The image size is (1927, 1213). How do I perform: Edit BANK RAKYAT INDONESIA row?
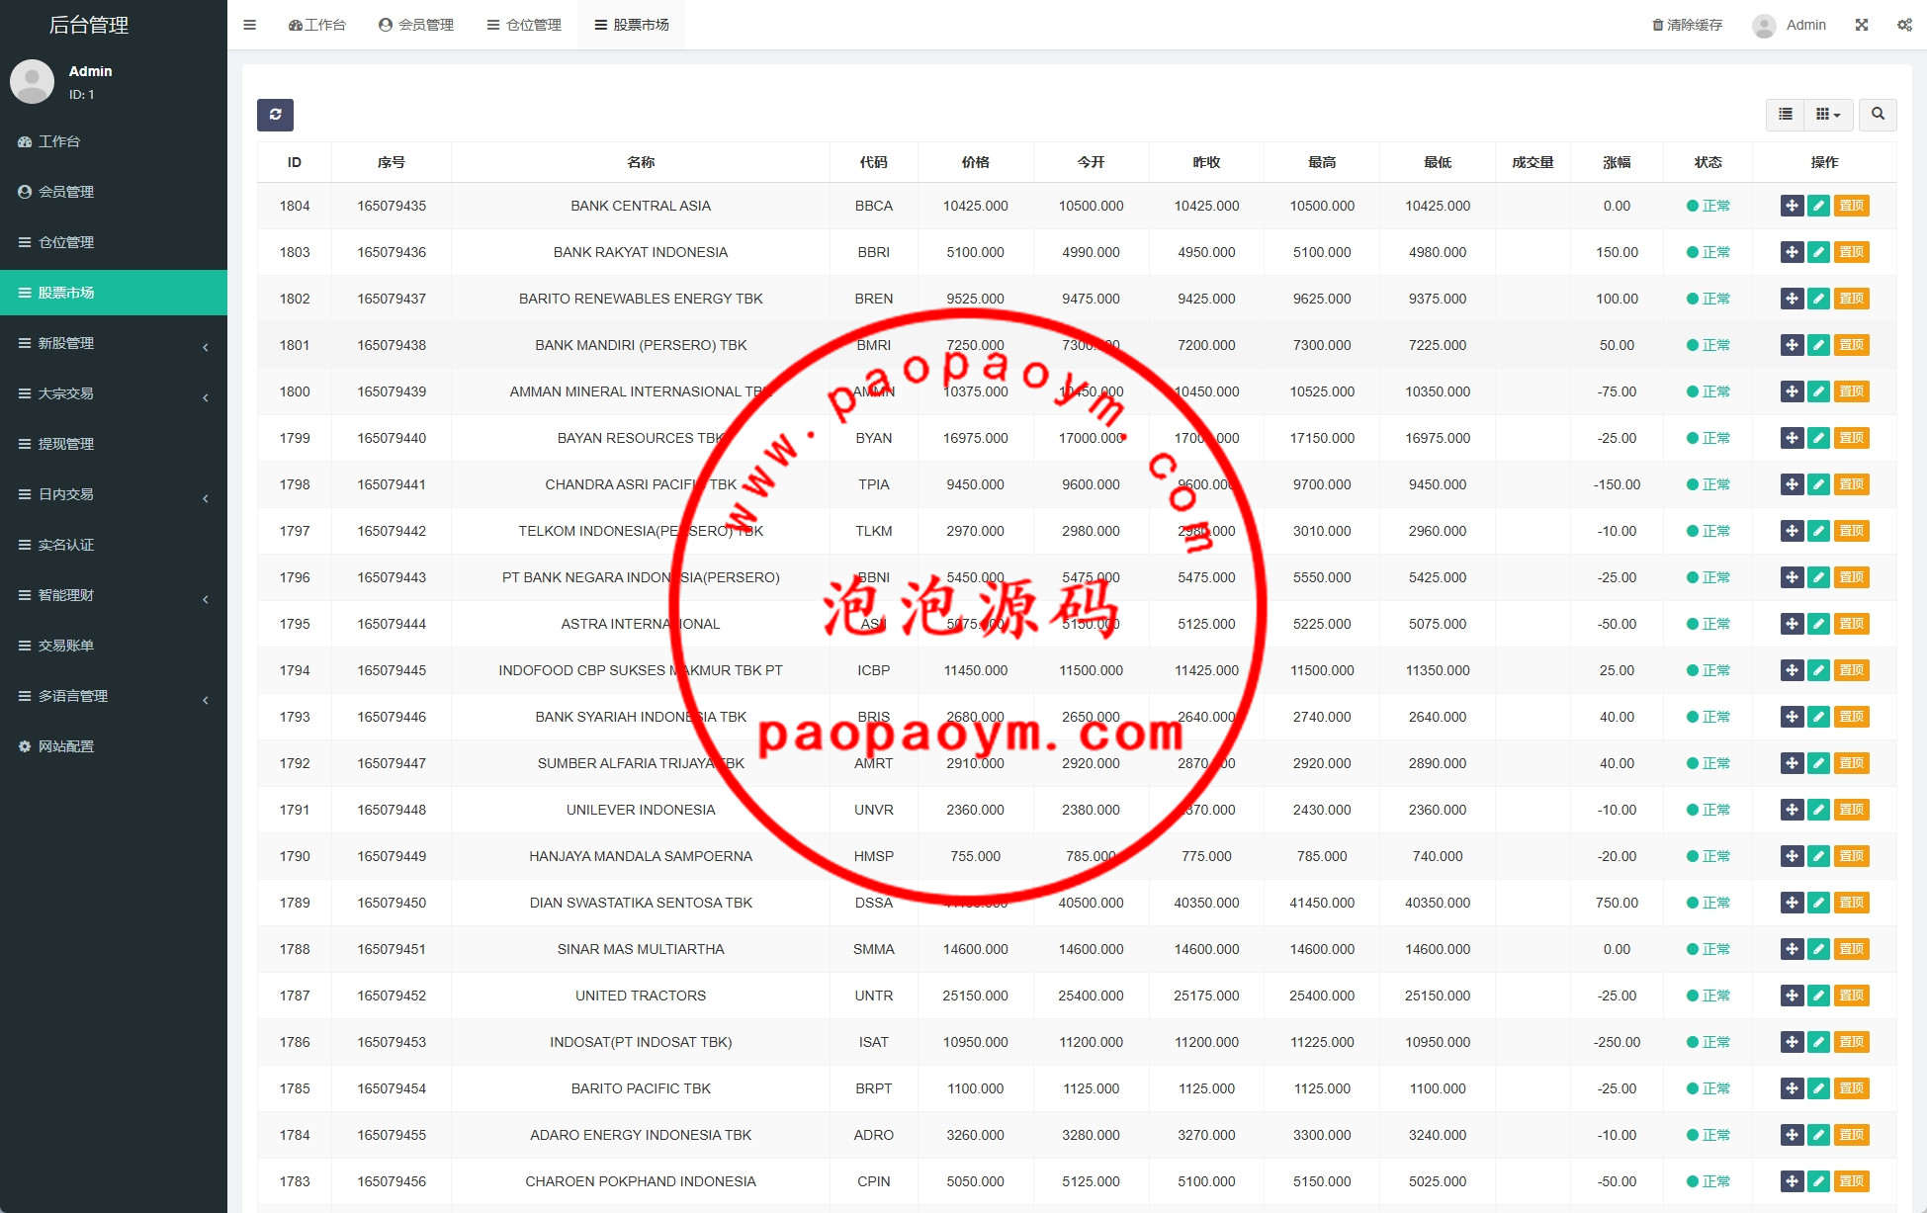coord(1819,252)
